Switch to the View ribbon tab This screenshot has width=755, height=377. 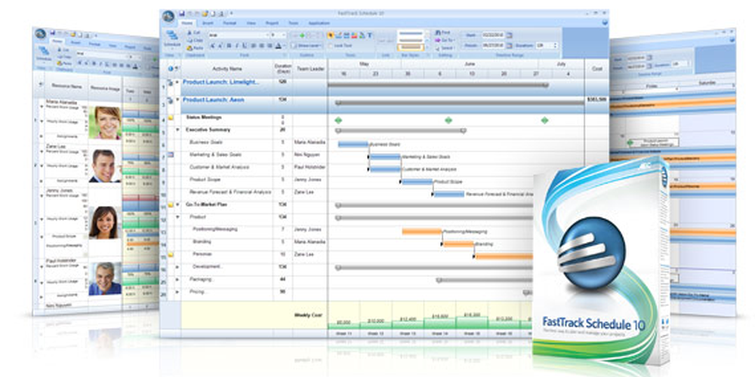(251, 23)
